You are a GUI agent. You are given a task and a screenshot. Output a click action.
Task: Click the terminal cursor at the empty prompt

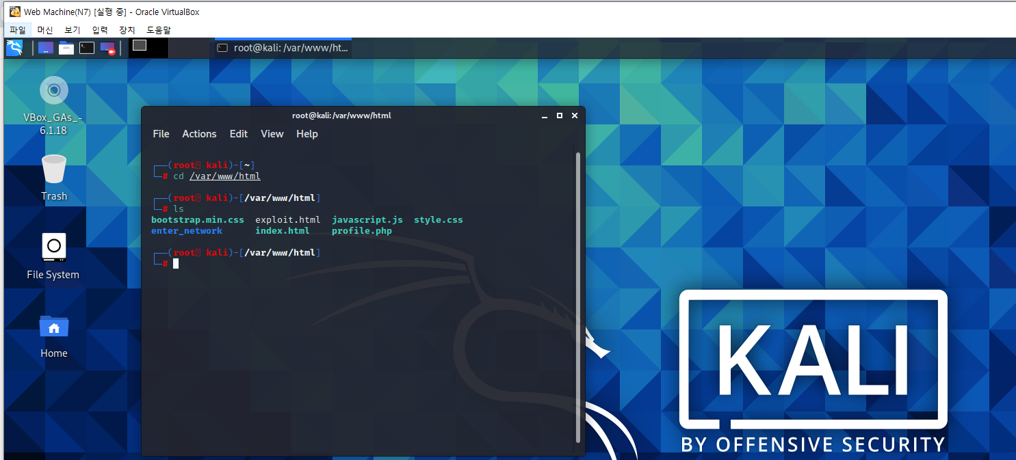[176, 264]
